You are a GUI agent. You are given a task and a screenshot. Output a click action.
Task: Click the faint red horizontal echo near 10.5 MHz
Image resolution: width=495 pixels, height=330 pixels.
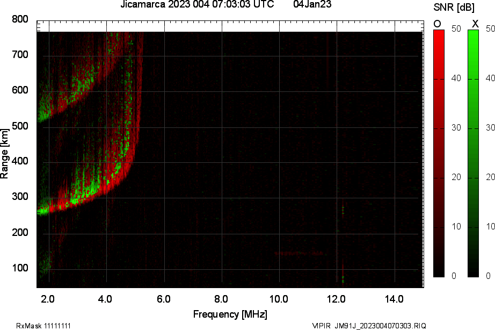pos(299,253)
